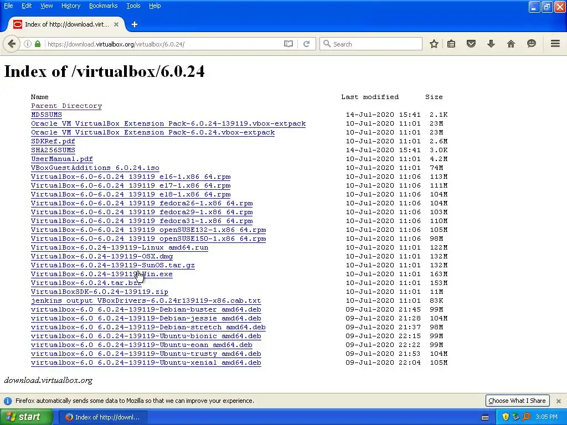Open jenkins_output VBoxDrivers cab.txt link
Image resolution: width=567 pixels, height=425 pixels.
[146, 300]
